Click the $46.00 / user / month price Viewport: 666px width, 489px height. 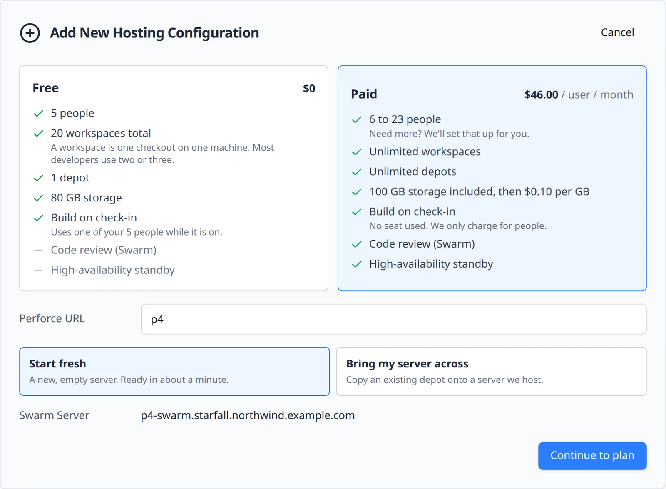coord(579,95)
